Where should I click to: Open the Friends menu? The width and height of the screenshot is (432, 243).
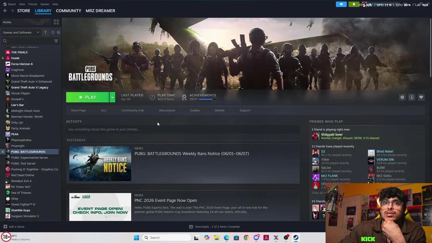33,4
